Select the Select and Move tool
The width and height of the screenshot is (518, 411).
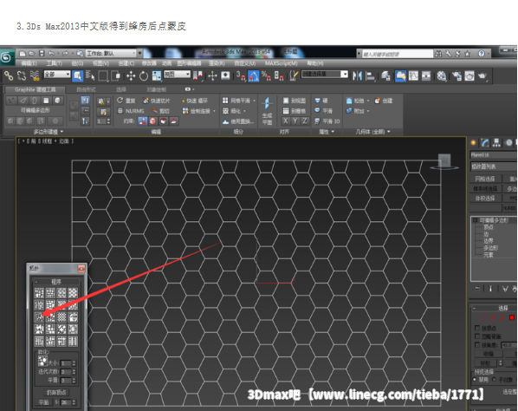[x=131, y=76]
